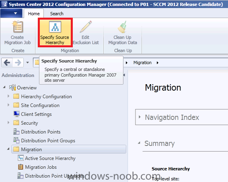Expand the Security folder
This screenshot has height=182, width=228.
[x=8, y=123]
